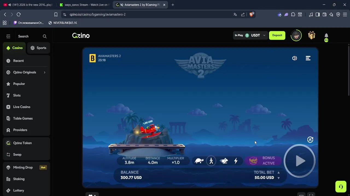Screen dimensions: 350x196
Task: Open the Aviamasters game hamburger menu
Action: [308, 58]
